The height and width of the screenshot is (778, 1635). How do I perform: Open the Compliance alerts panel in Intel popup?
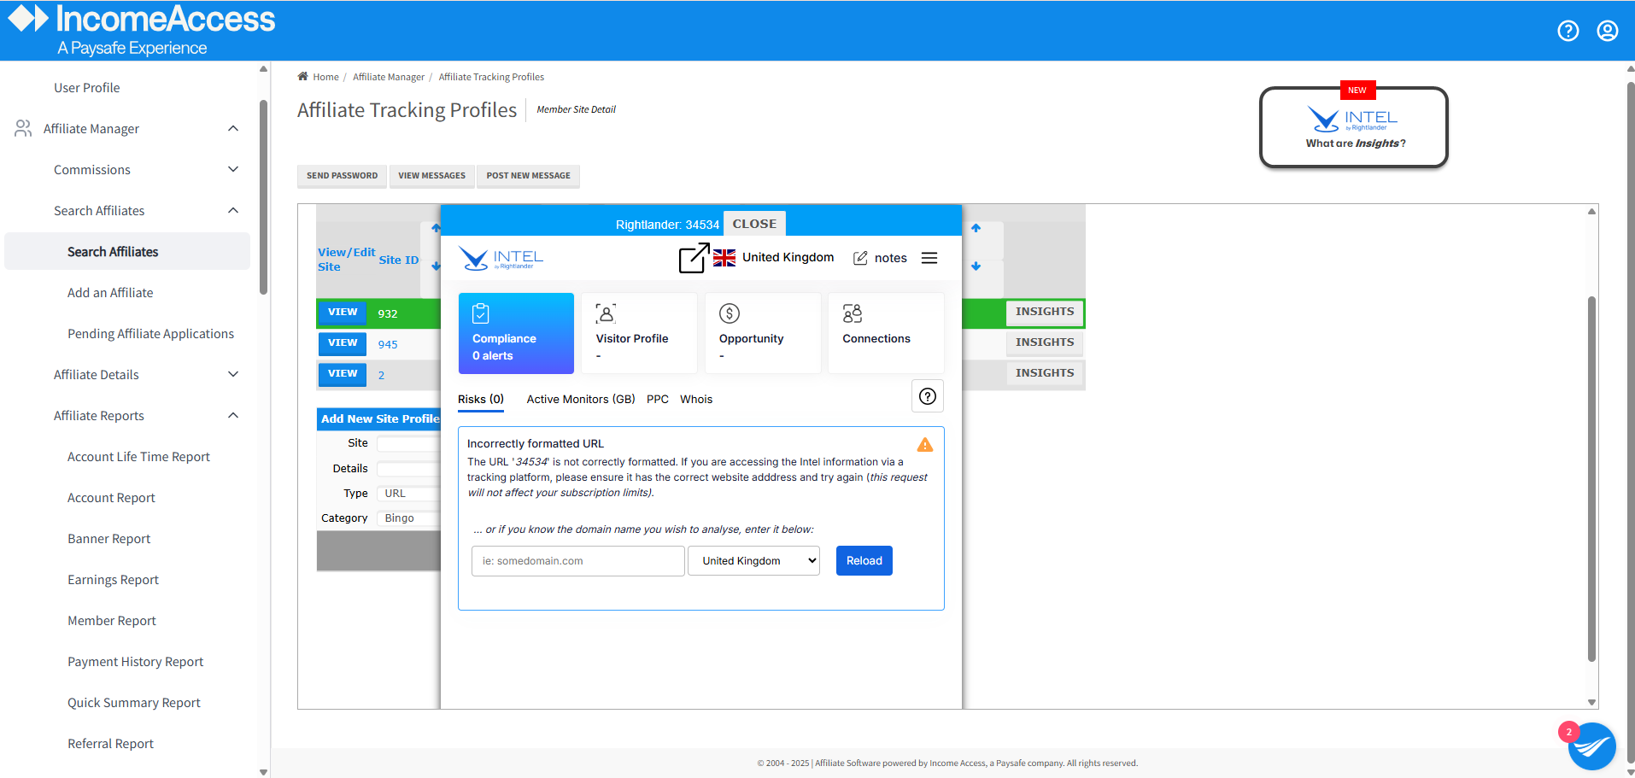pyautogui.click(x=515, y=333)
